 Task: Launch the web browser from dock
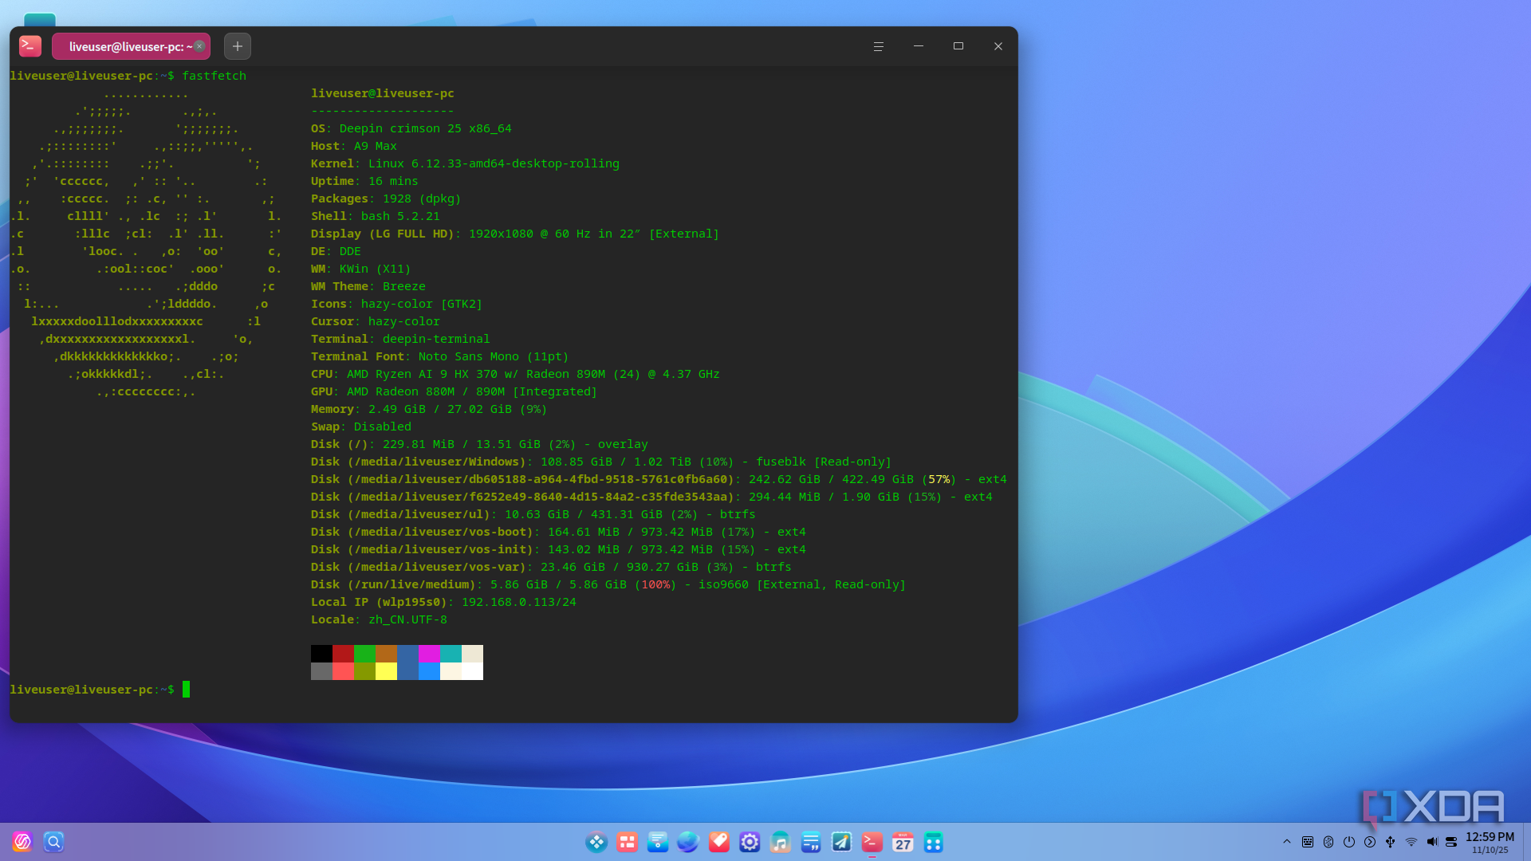click(688, 842)
